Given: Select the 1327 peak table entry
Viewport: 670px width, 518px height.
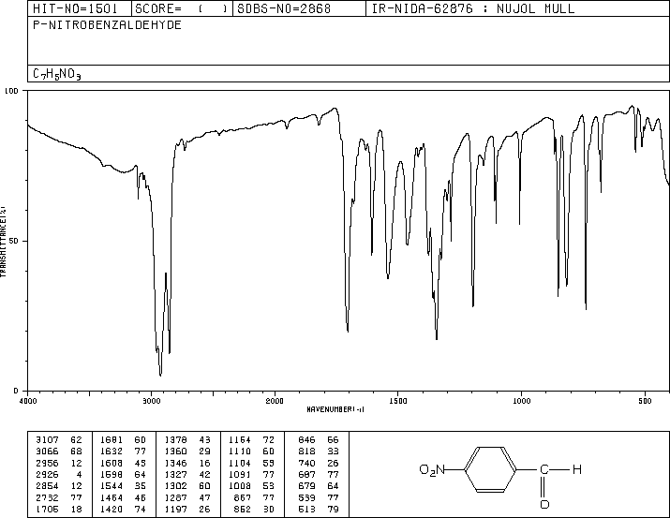Looking at the screenshot, I should click(187, 474).
